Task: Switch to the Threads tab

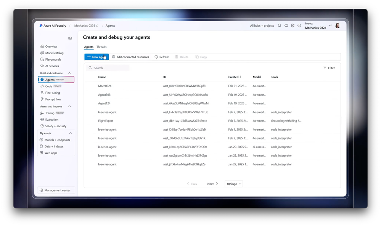Action: tap(101, 47)
